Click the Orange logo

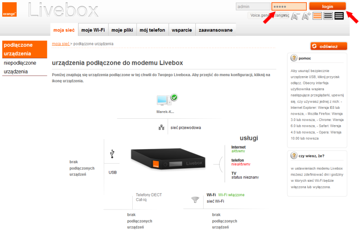click(x=10, y=10)
